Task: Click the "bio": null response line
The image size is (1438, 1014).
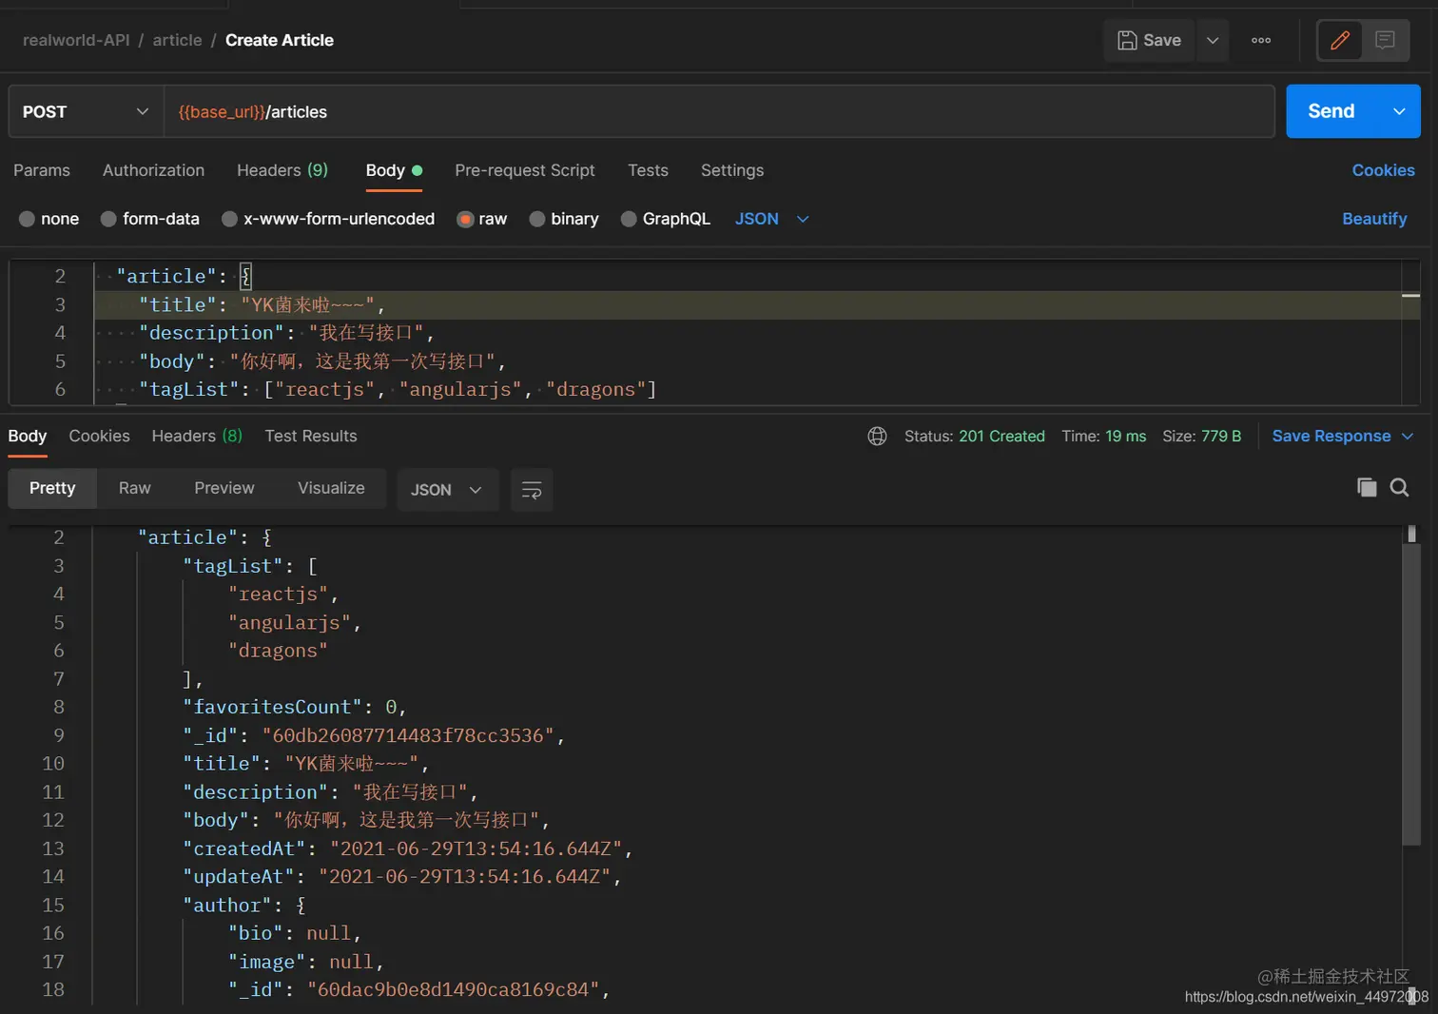Action: tap(295, 933)
